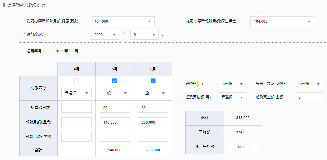327x160 pixels.
Task: Open the 昇降給(月) dropdown
Action: (231, 84)
